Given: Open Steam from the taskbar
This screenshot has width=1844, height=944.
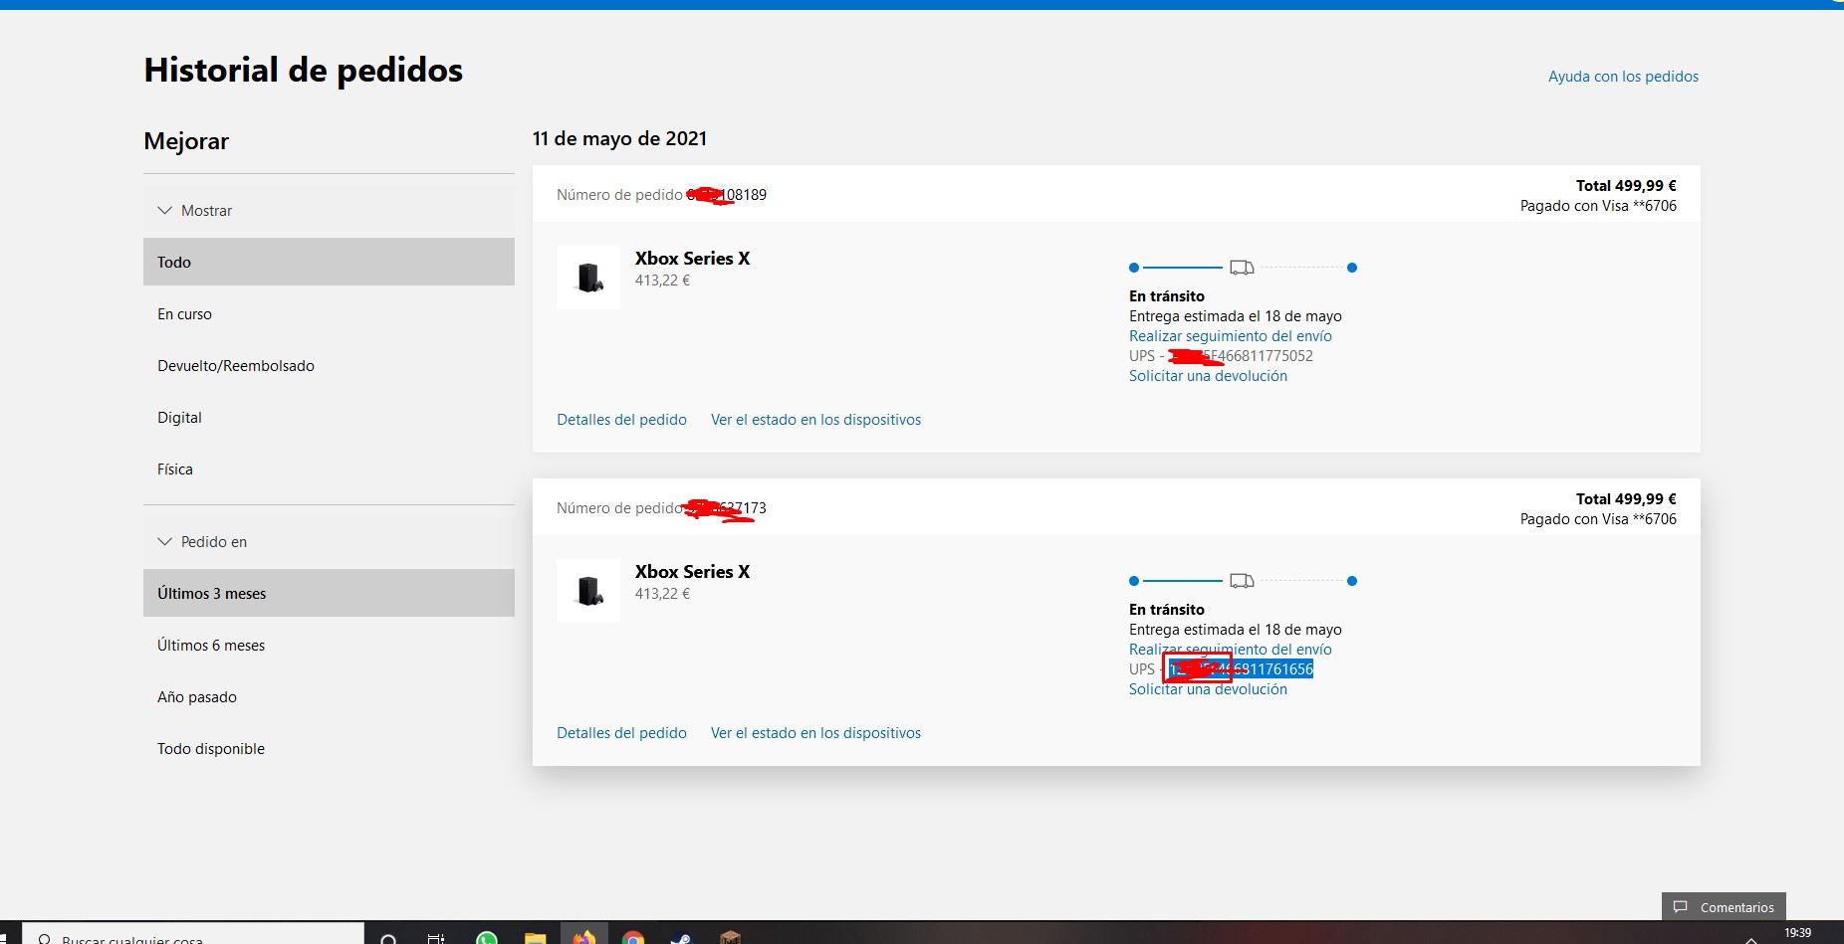Looking at the screenshot, I should click(681, 938).
